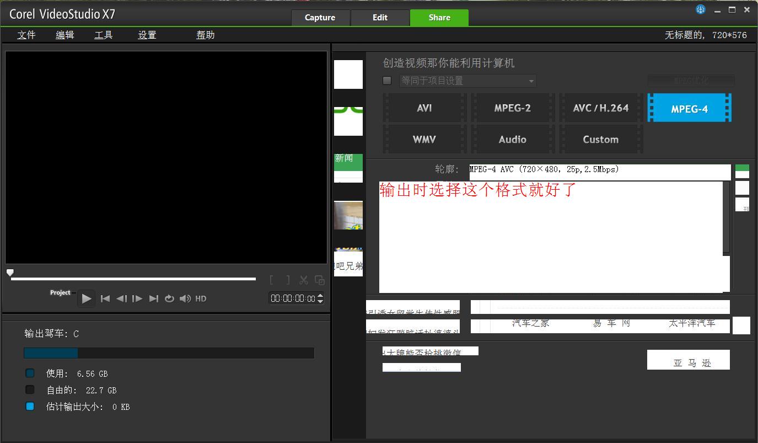Select the MPEG-4 output format

(689, 108)
